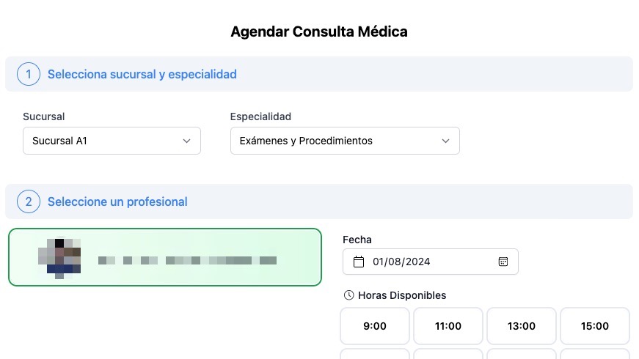Screen dimensions: 639x359
Task: Click the Especialidad field label
Action: (x=260, y=116)
